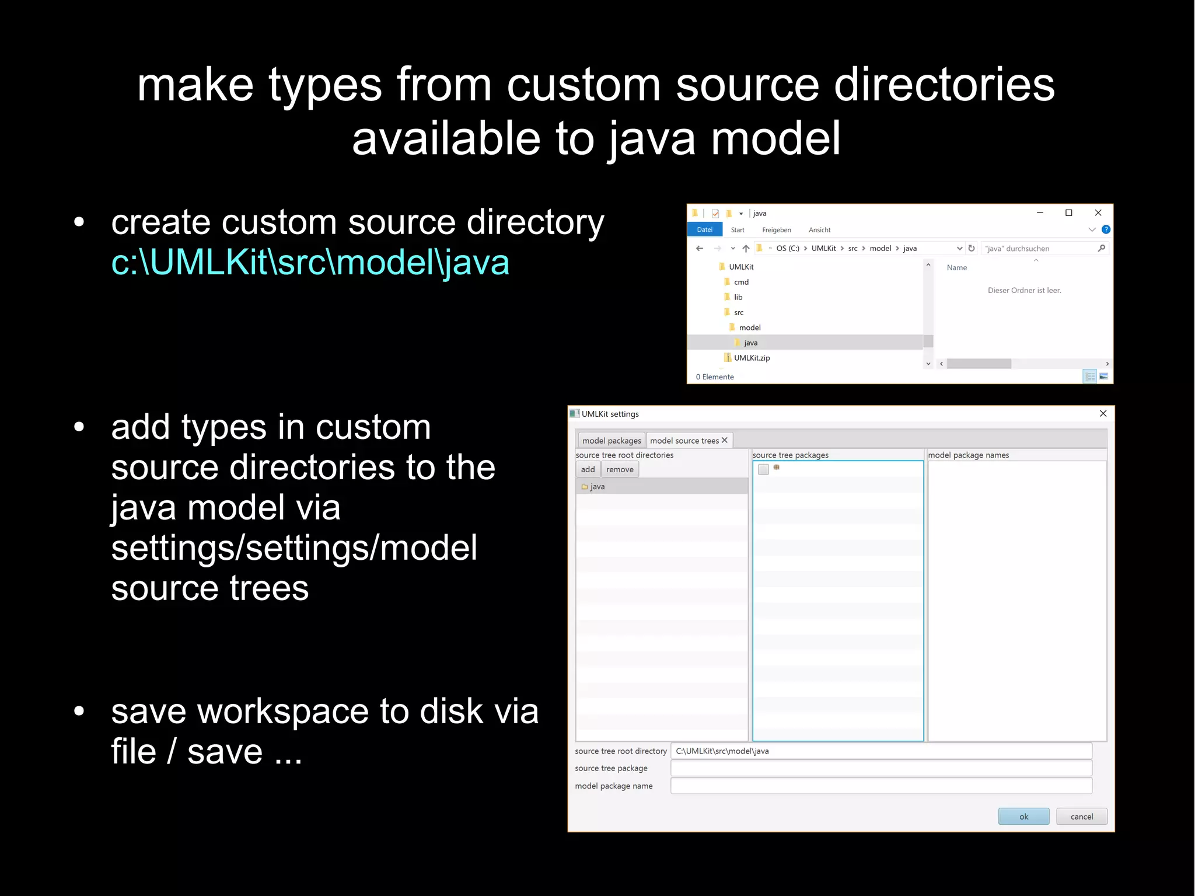
Task: Click the search magnifier in Explorer
Action: click(x=1101, y=248)
